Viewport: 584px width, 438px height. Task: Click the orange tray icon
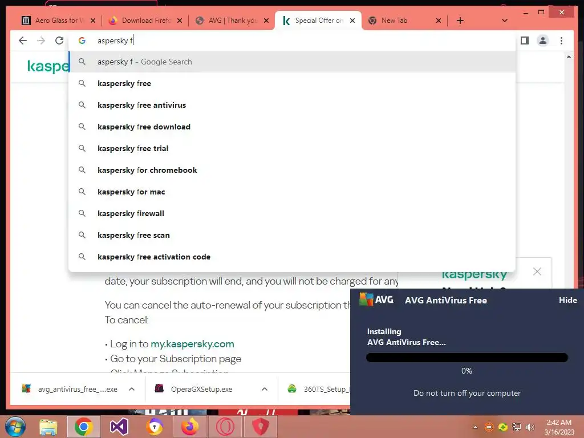[x=489, y=427]
